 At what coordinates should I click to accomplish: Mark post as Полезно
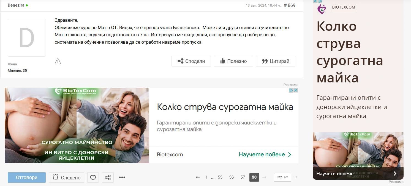[x=233, y=61]
